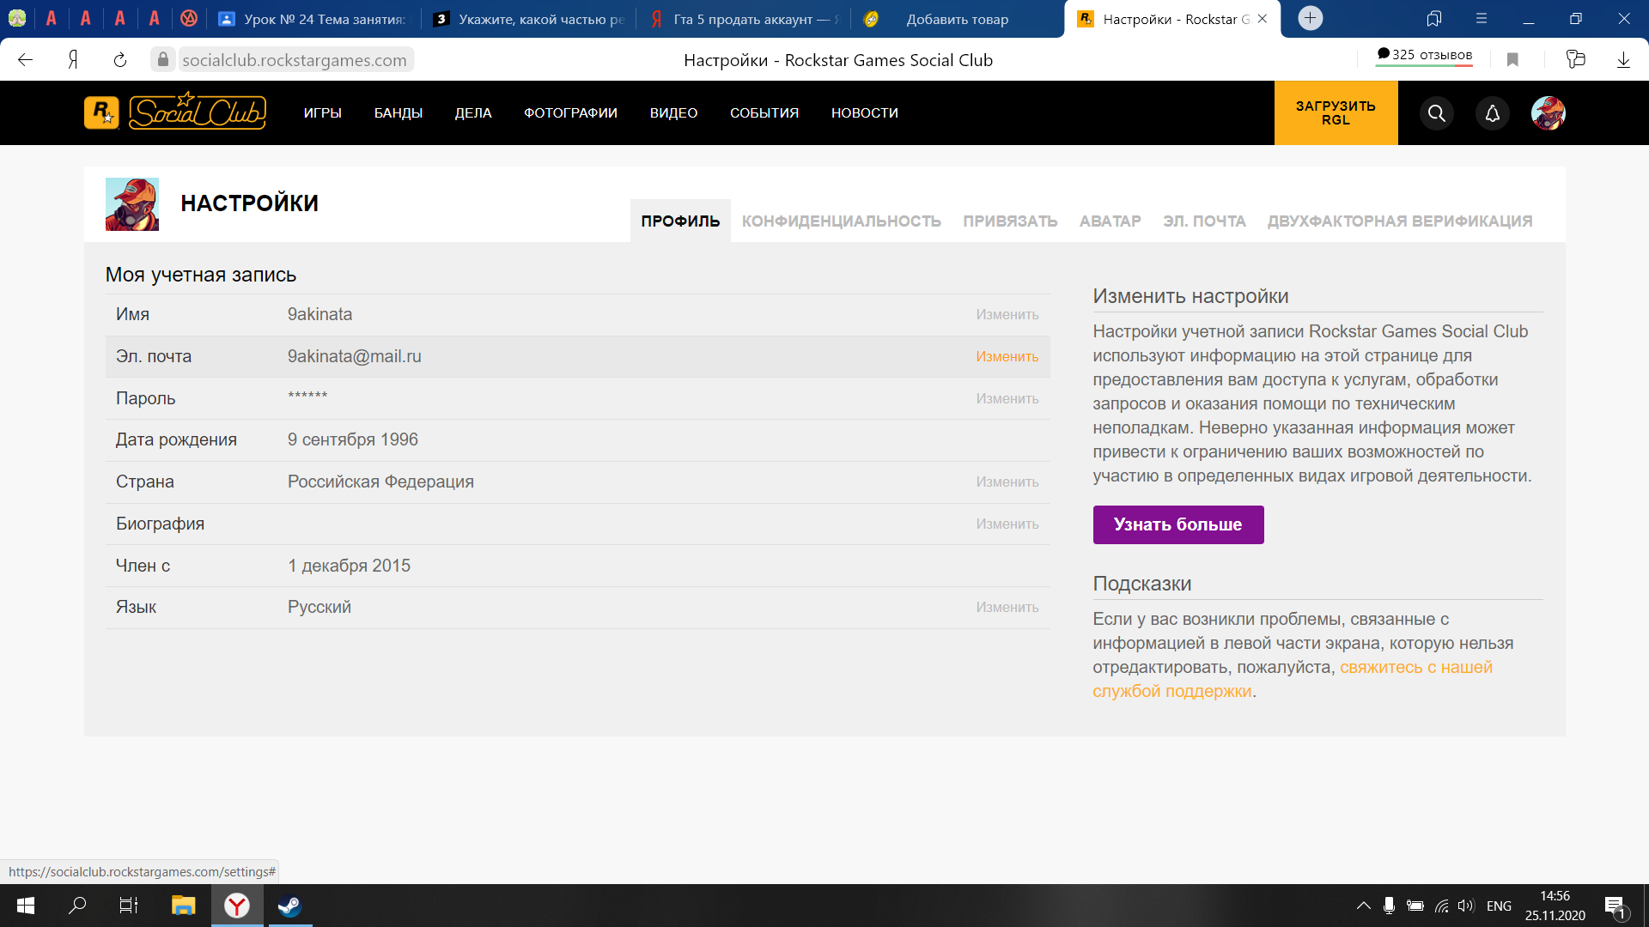
Task: Open СОБЫТИЯ in site navigation
Action: click(x=764, y=112)
